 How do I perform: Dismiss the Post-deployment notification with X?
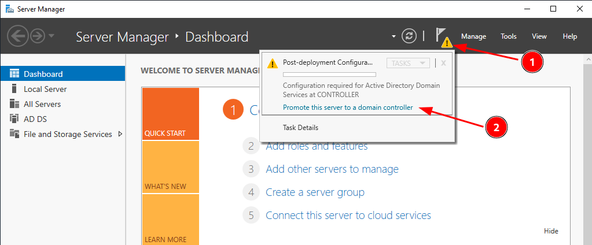[x=444, y=64]
